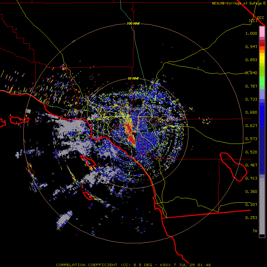Click the pink top segment of color bar

tap(262, 32)
